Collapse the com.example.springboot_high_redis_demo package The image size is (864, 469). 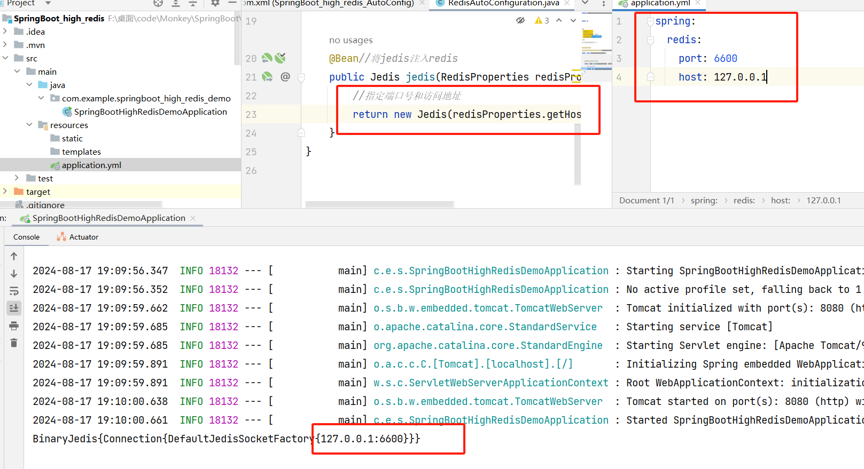click(41, 98)
